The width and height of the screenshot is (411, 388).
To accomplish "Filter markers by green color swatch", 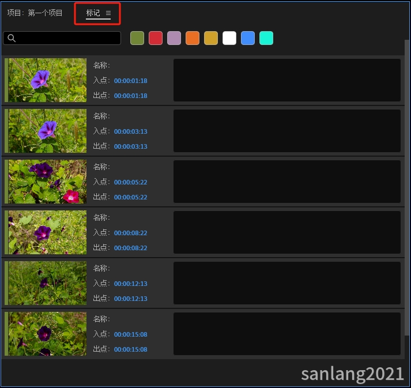I will 137,38.
